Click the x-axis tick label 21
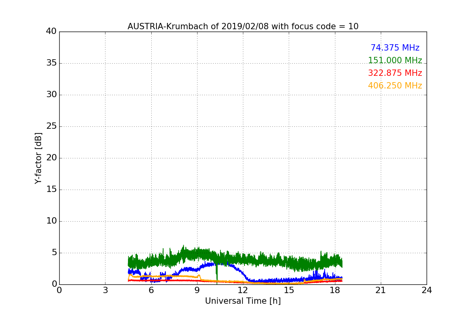The width and height of the screenshot is (474, 316). coord(381,290)
